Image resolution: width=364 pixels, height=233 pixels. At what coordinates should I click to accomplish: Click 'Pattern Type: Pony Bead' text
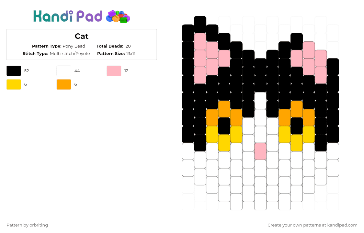click(x=59, y=46)
